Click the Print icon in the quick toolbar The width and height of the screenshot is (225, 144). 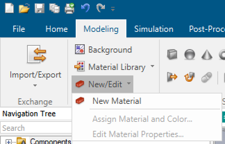tap(69, 8)
